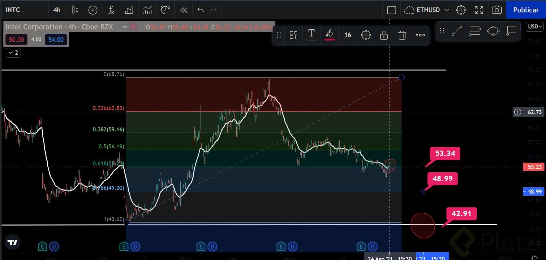Image resolution: width=546 pixels, height=260 pixels.
Task: Select the Fibonacci retracement tool
Action: 475,31
